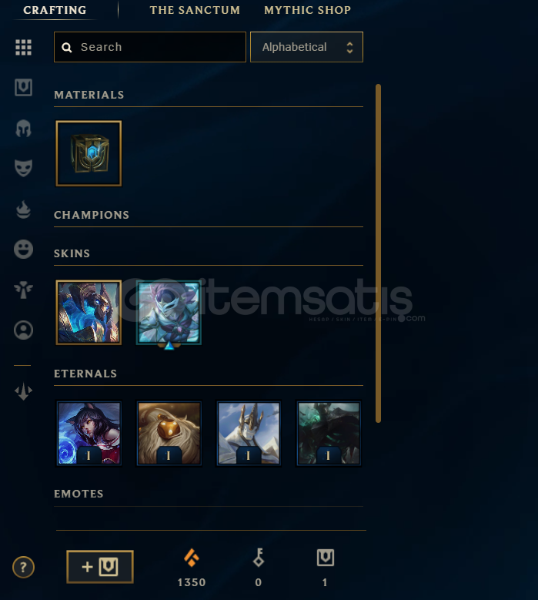Filter loot by eternals flame icon
The image size is (538, 600).
23,209
